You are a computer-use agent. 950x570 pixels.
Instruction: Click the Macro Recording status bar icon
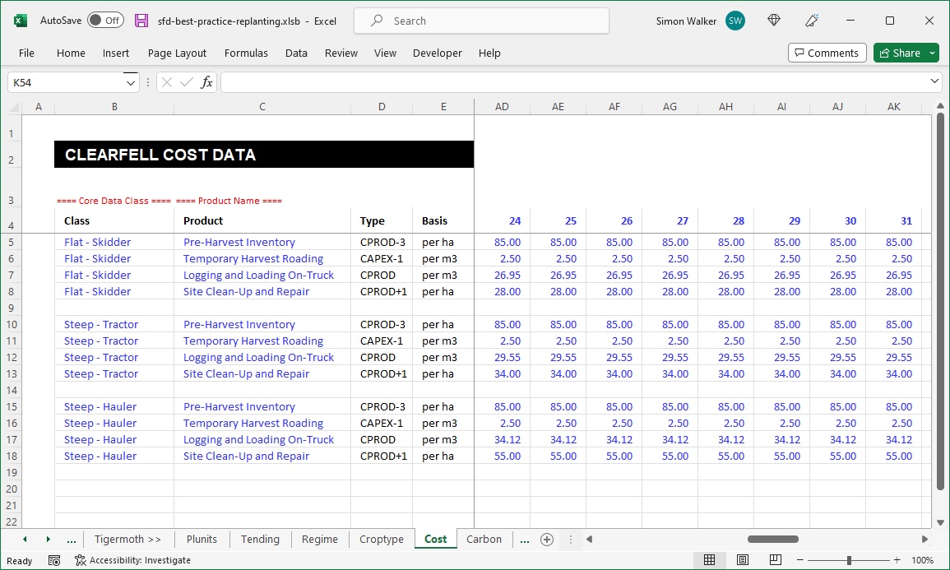pos(54,560)
